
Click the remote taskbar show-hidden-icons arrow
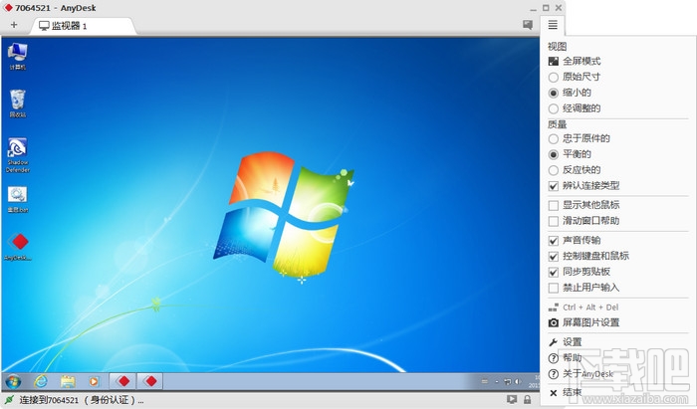(497, 381)
